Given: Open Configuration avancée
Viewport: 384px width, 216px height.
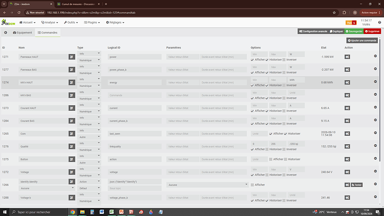Looking at the screenshot, I should 313,31.
